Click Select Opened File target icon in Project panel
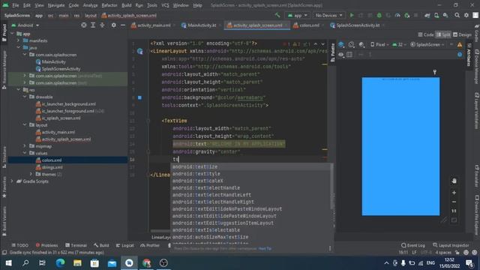Image resolution: width=480 pixels, height=270 pixels. 83,25
